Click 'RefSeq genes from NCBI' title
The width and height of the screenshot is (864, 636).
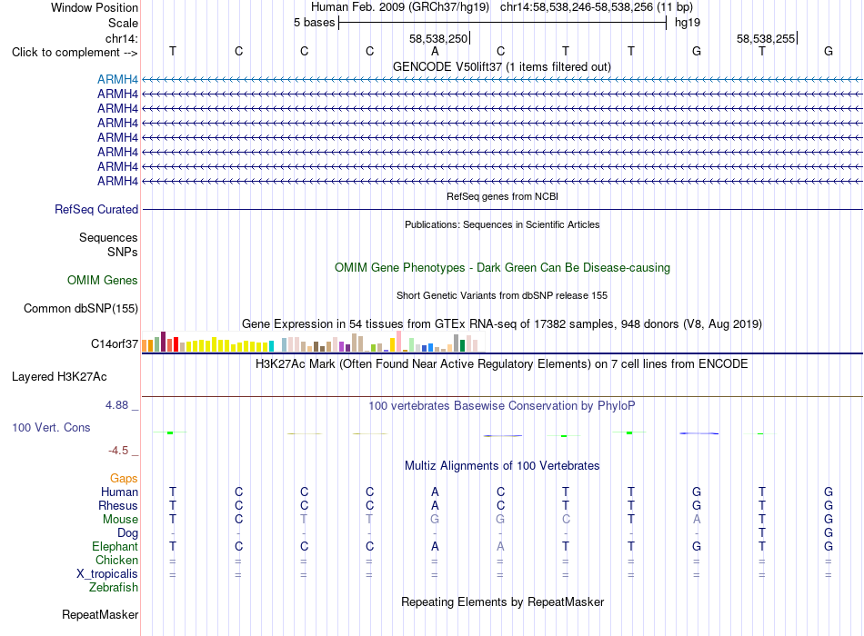point(502,196)
